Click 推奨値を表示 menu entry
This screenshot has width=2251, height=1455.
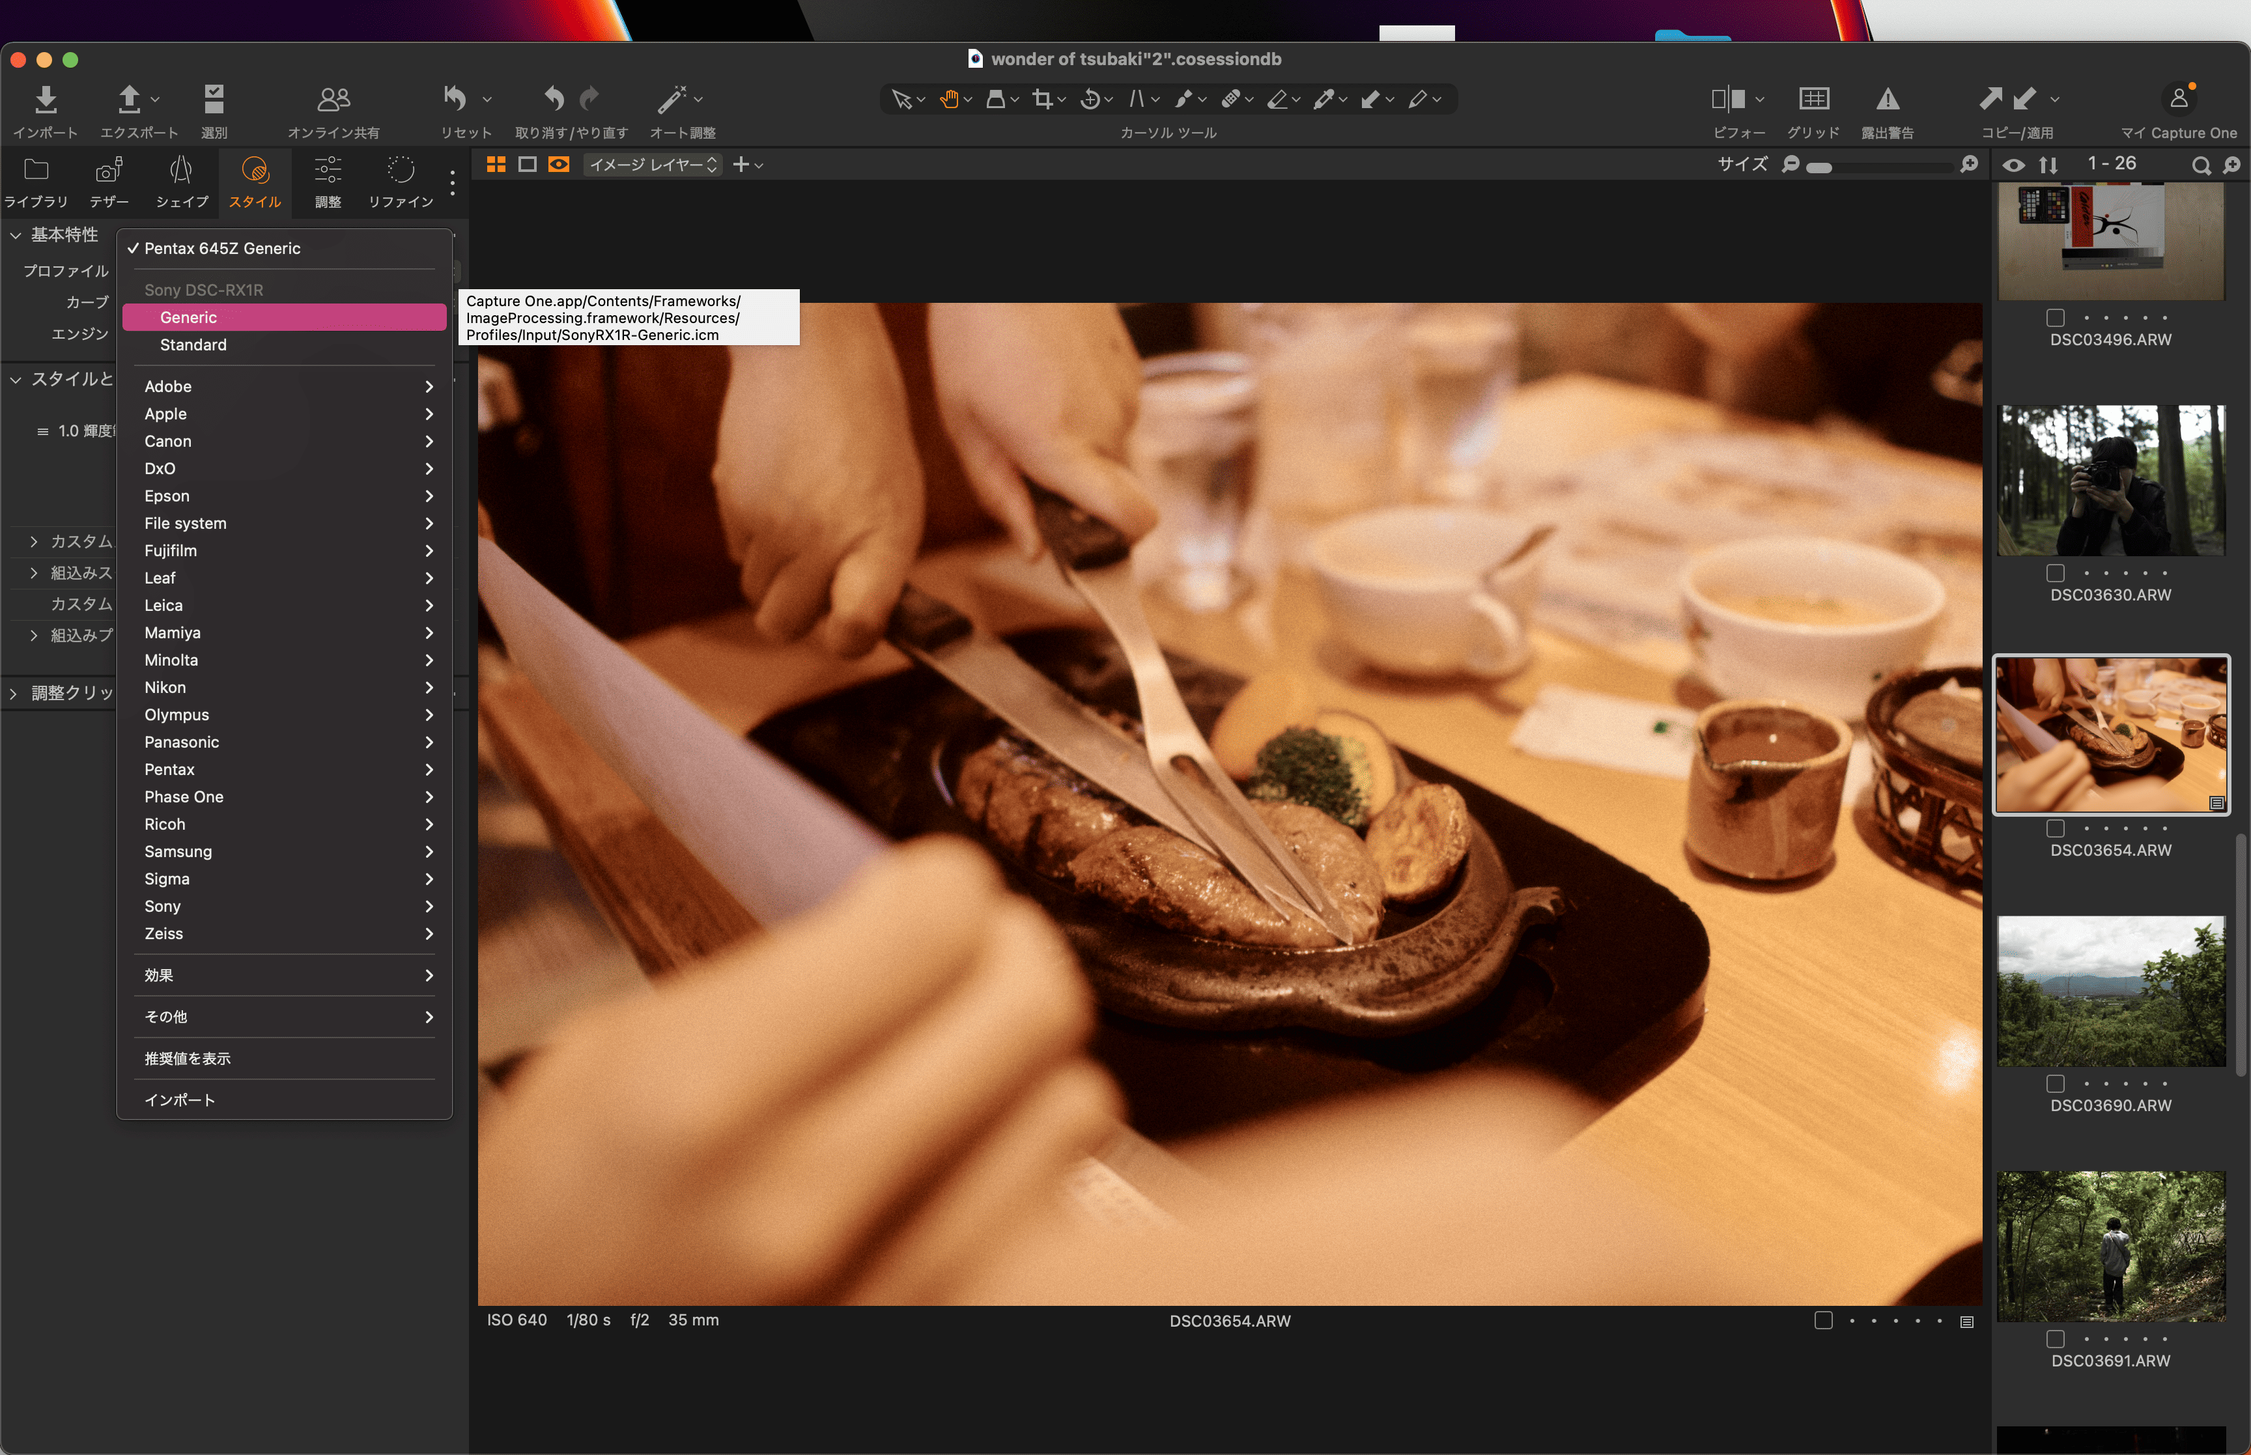tap(285, 1058)
